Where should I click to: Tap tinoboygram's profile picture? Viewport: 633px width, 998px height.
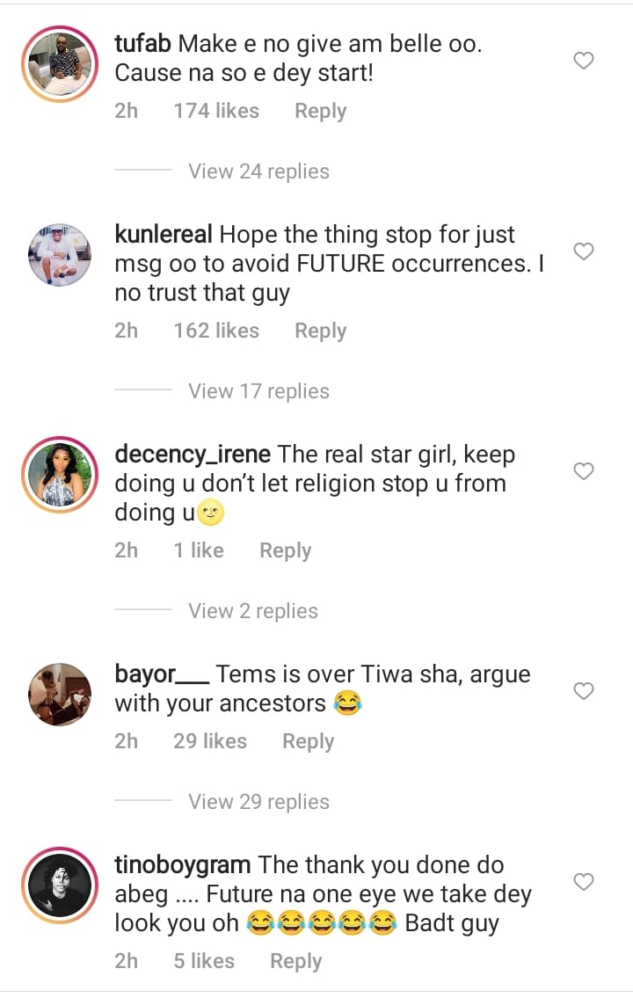pyautogui.click(x=61, y=885)
